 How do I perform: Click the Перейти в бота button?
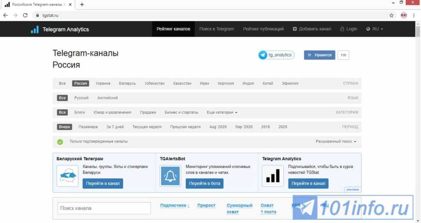(x=204, y=184)
